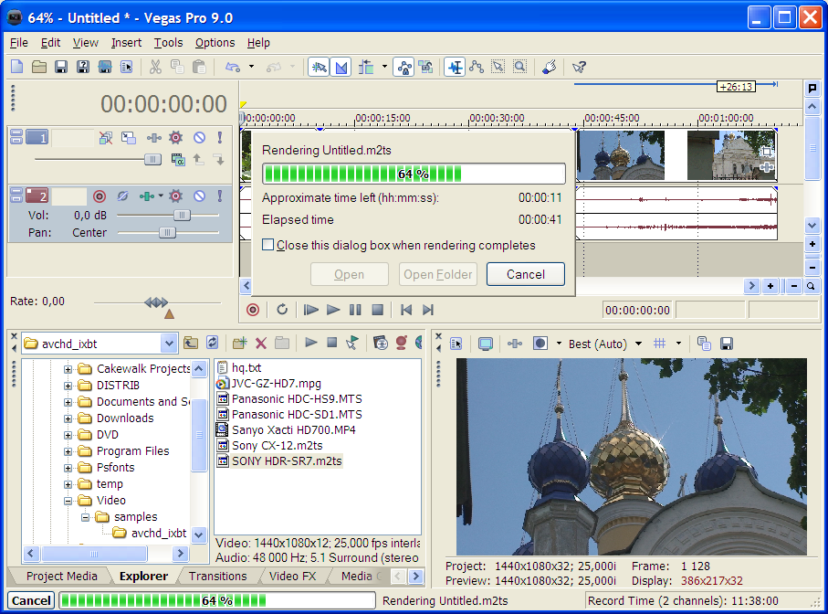828x614 pixels.
Task: Click the Up One Level folder icon
Action: (x=191, y=343)
